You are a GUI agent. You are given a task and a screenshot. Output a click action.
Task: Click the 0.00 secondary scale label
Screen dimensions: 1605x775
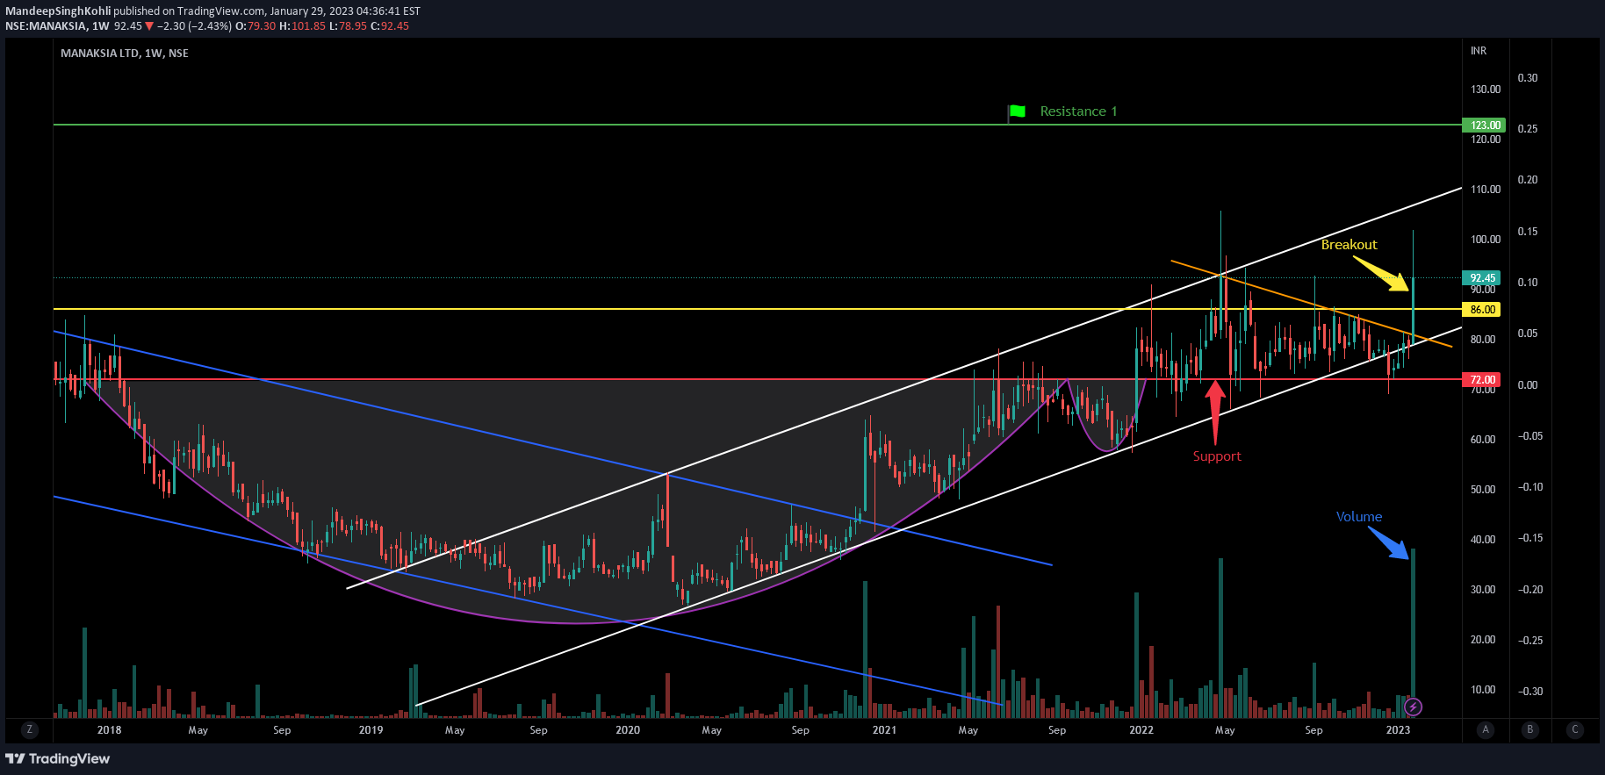1528,385
